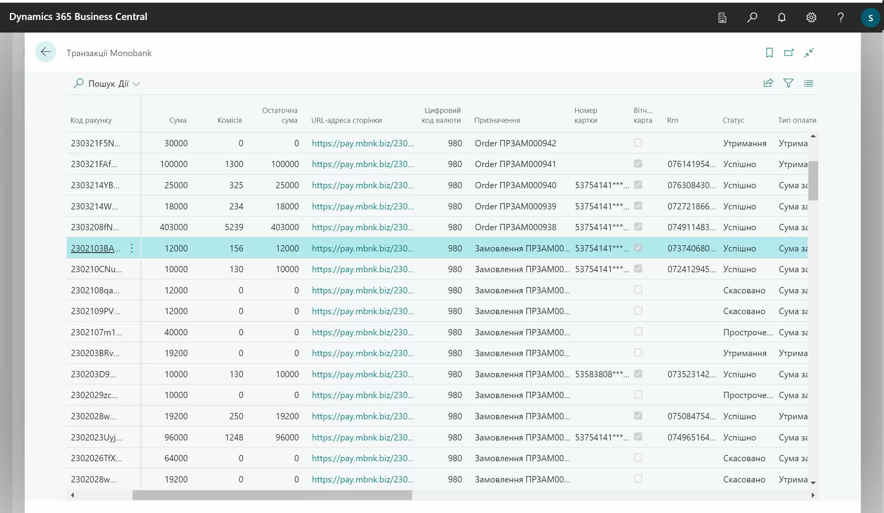Click the back arrow button
Image resolution: width=884 pixels, height=513 pixels.
tap(45, 52)
